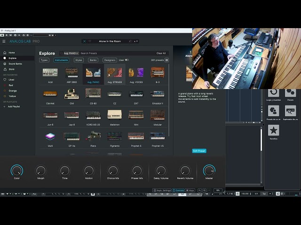Viewport: 301px width, 225px height.
Task: Open the Styles filter
Action: (x=79, y=60)
